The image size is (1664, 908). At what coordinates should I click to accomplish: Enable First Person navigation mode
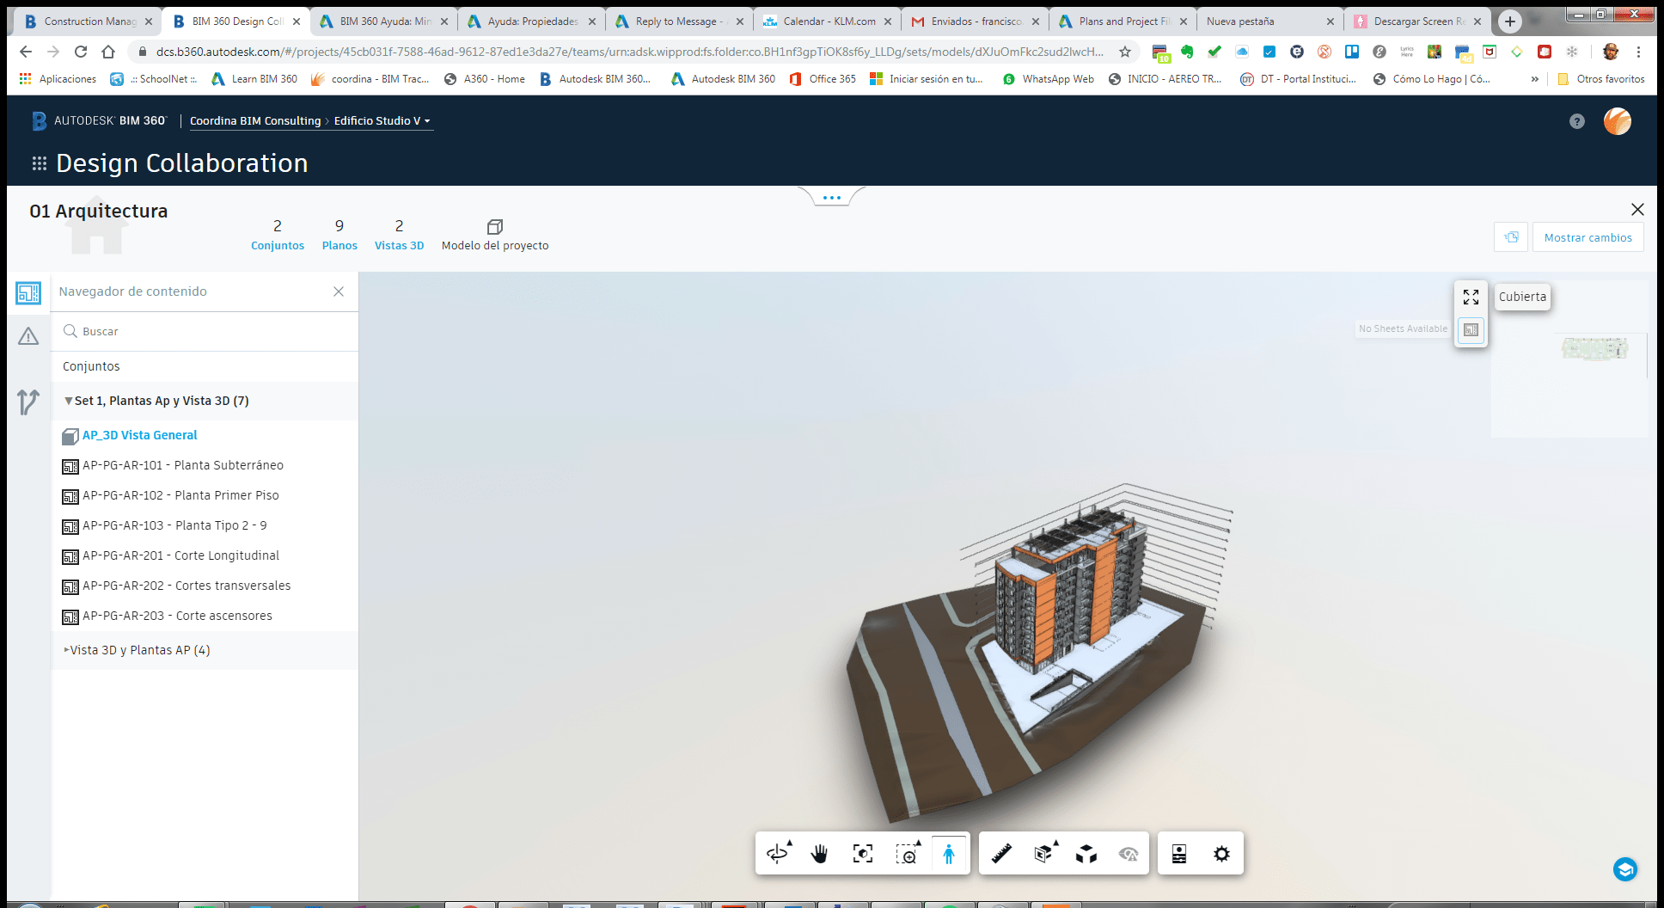[x=949, y=853]
